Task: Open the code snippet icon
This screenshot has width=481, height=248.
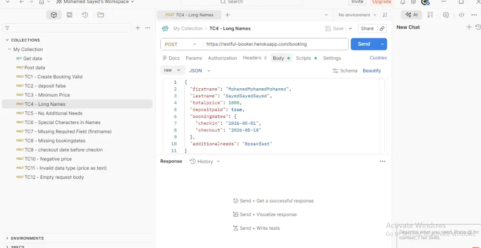Action: point(461,15)
